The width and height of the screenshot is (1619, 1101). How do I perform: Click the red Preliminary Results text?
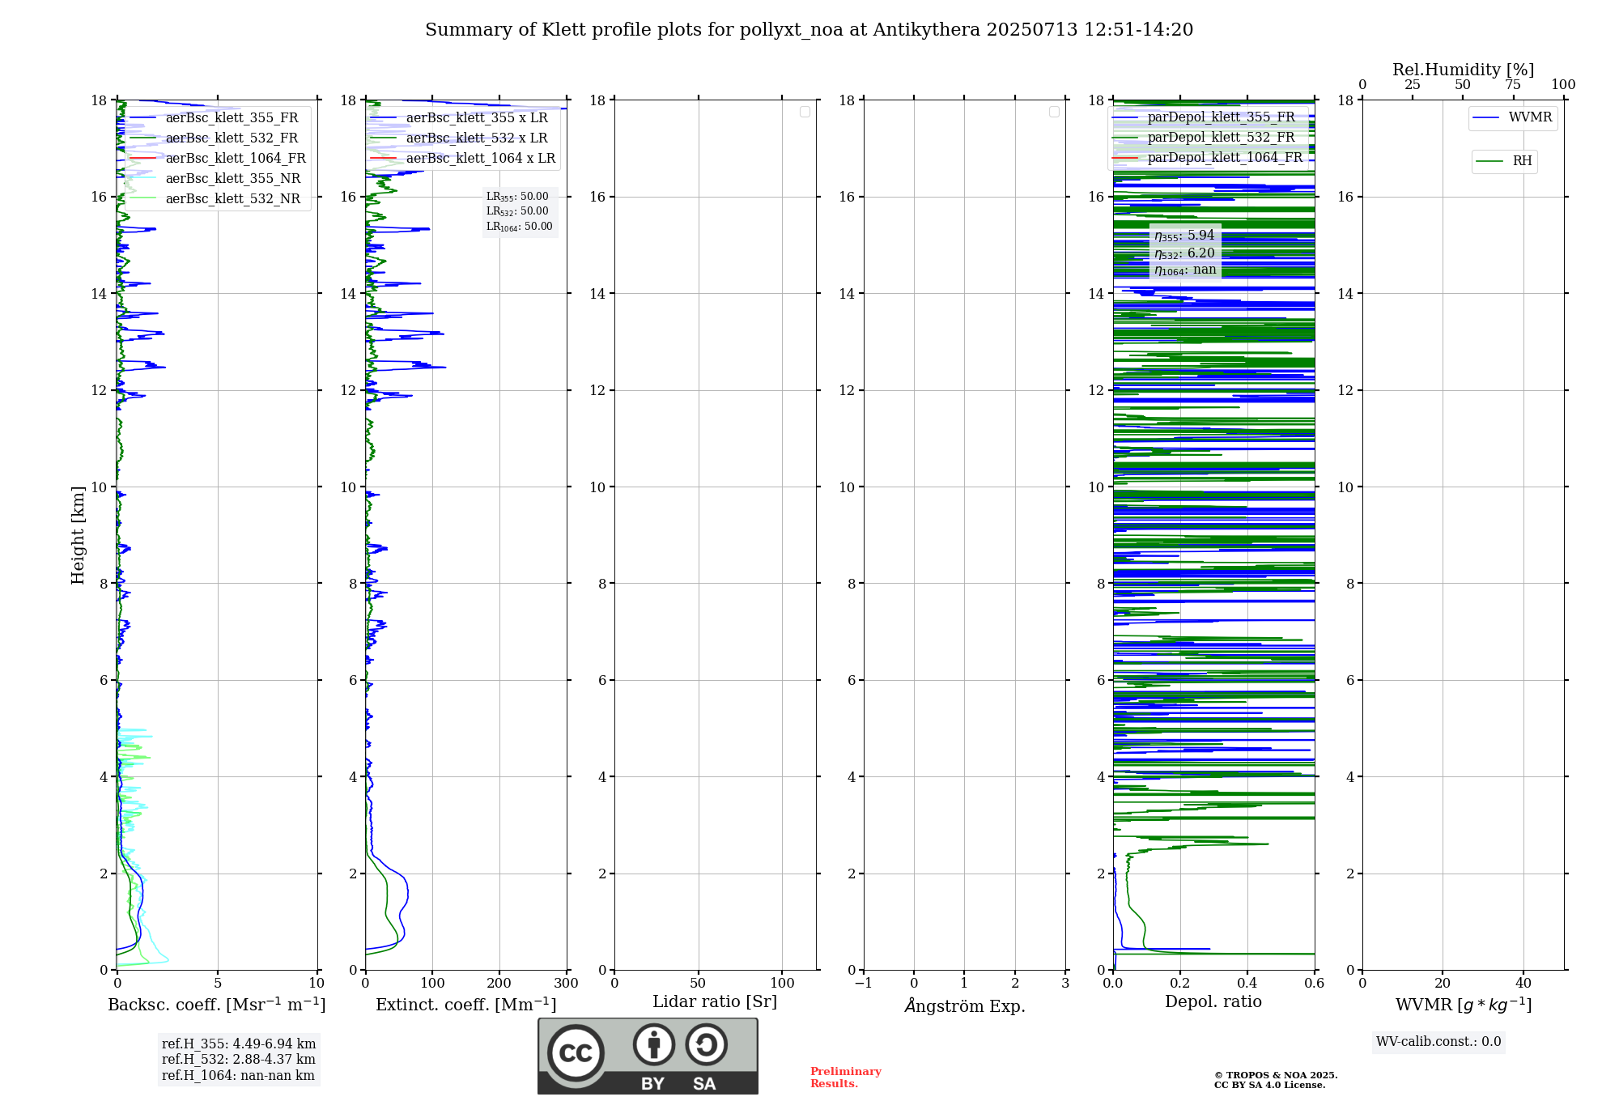pos(846,1078)
